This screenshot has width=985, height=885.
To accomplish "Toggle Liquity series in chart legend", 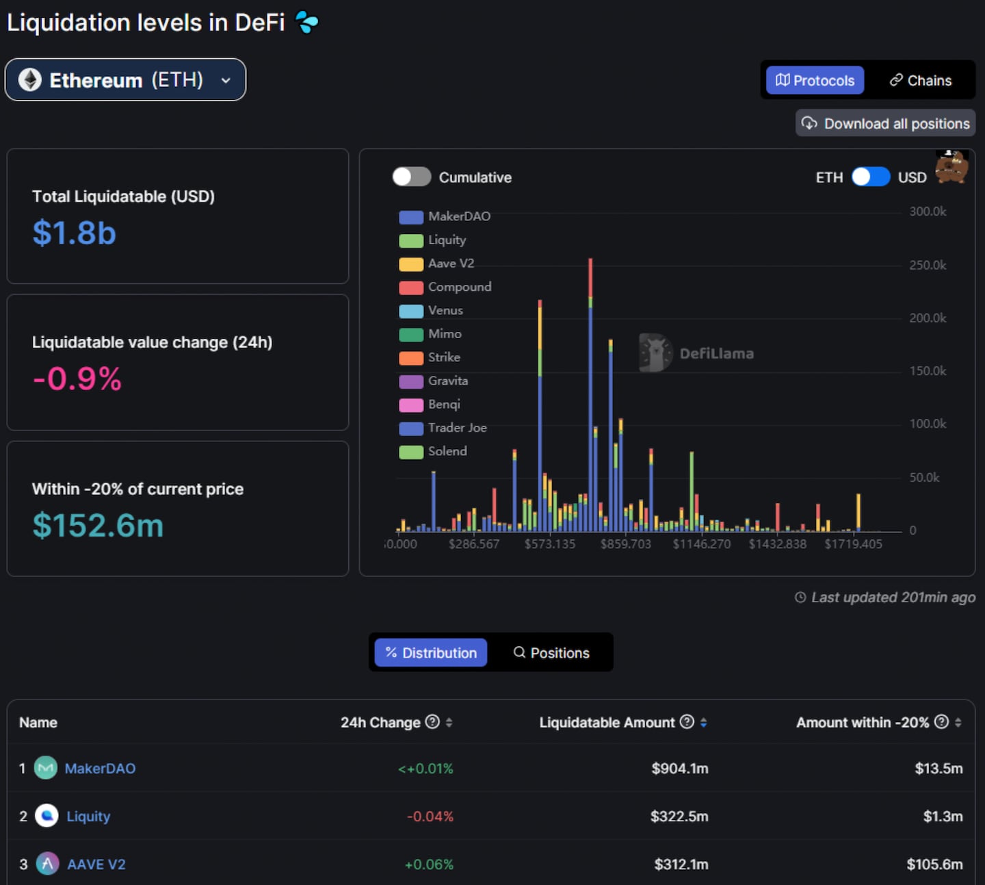I will click(x=432, y=240).
